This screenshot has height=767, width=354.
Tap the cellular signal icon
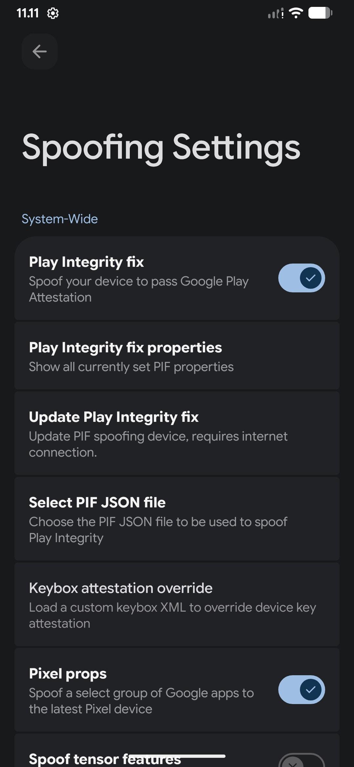click(x=276, y=14)
